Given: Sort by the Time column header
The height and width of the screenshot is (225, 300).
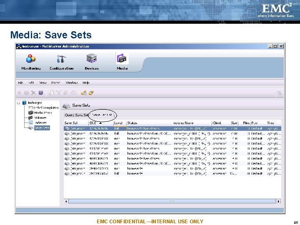Looking at the screenshot, I should coord(273,123).
